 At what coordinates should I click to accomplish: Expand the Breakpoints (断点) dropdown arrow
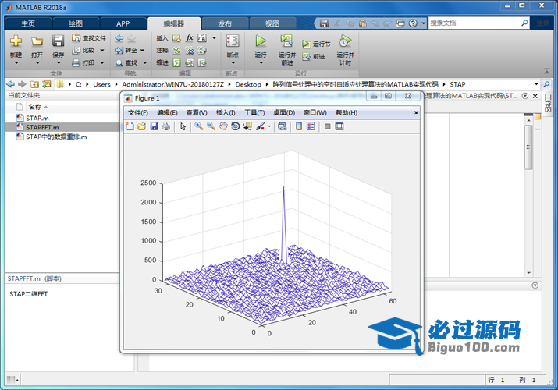click(233, 63)
